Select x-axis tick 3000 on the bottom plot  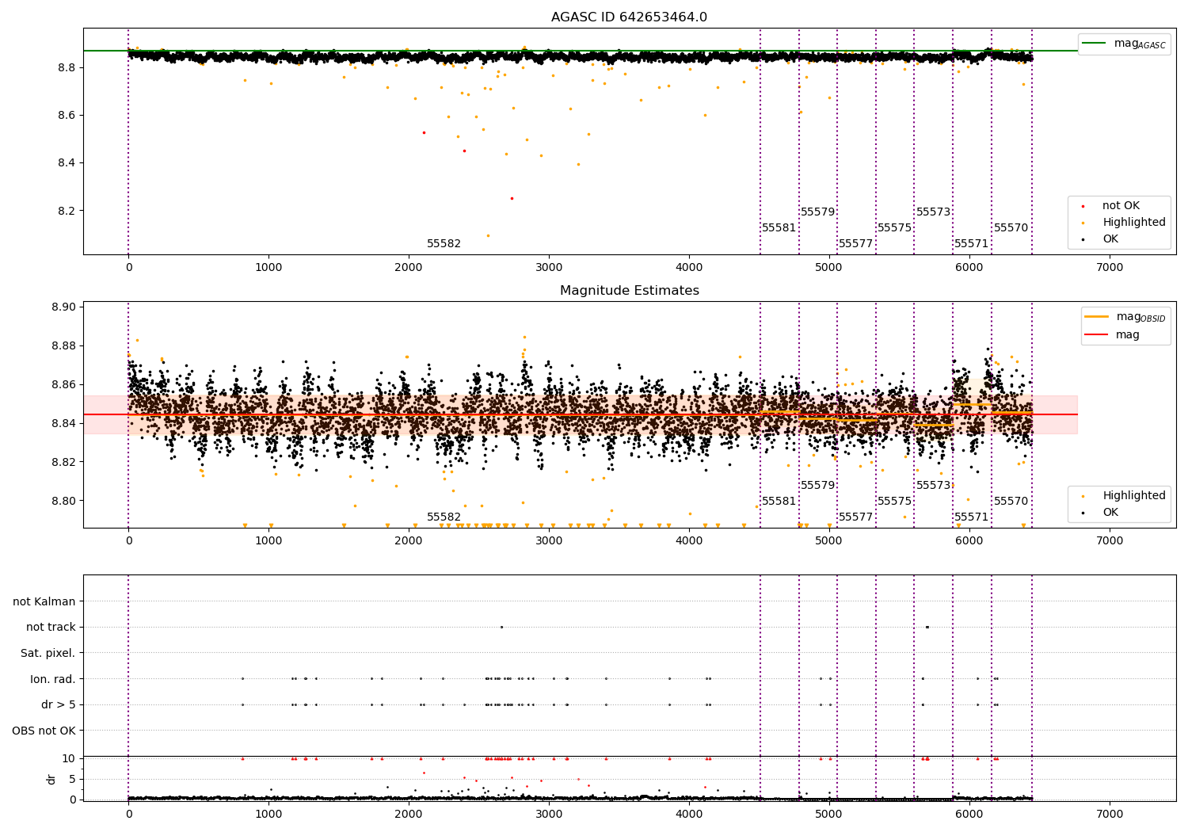pos(549,815)
